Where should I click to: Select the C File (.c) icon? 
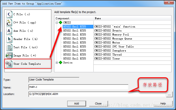click(x=9, y=14)
